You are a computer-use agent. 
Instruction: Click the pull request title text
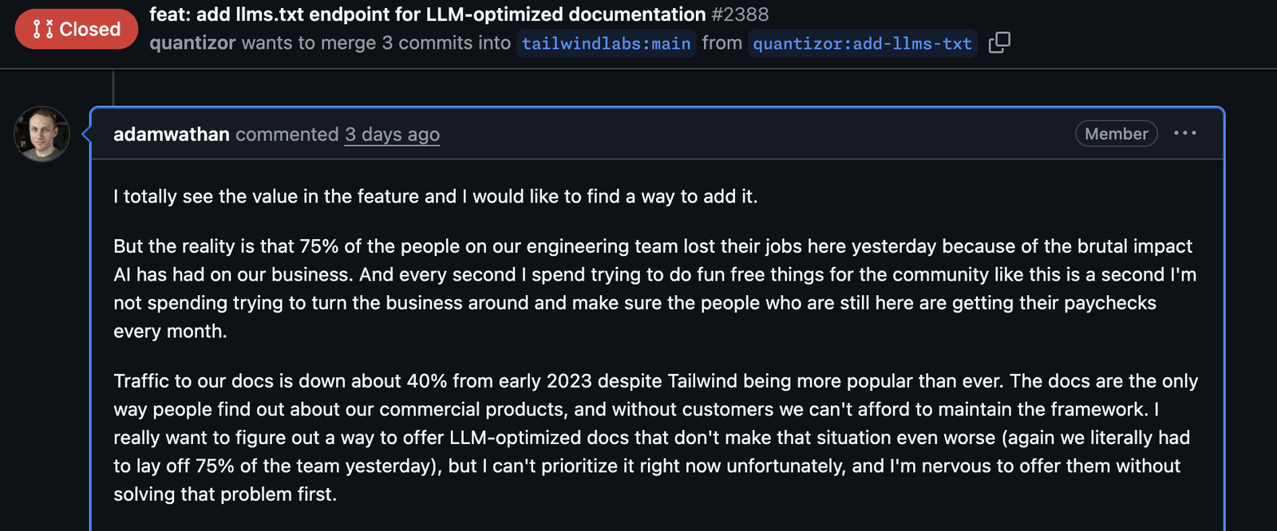tap(427, 14)
